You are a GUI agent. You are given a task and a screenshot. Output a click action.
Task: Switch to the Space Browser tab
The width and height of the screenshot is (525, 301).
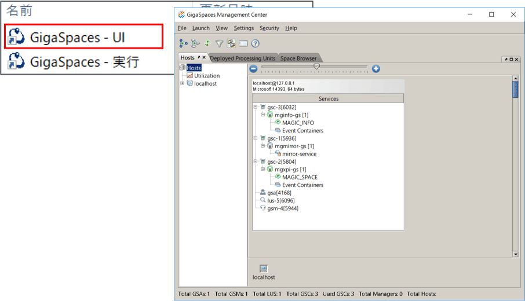(x=298, y=58)
